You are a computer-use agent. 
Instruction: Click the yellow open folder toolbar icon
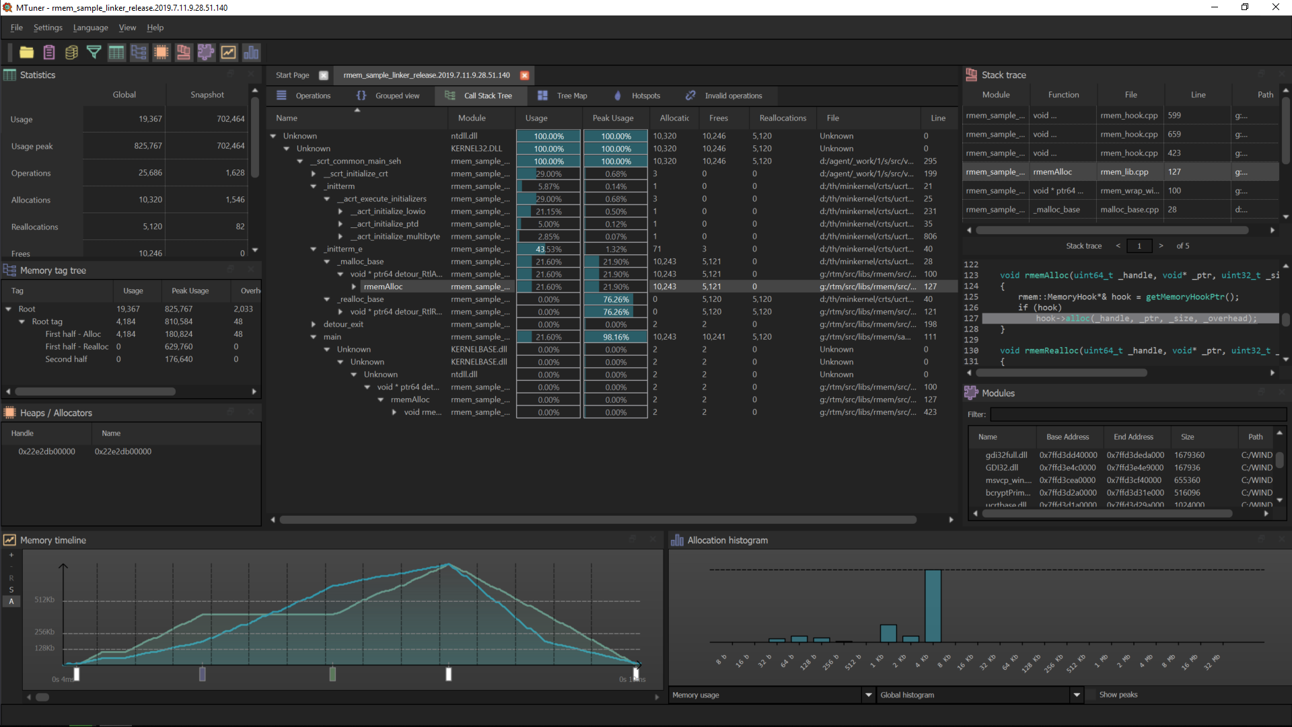pyautogui.click(x=26, y=52)
